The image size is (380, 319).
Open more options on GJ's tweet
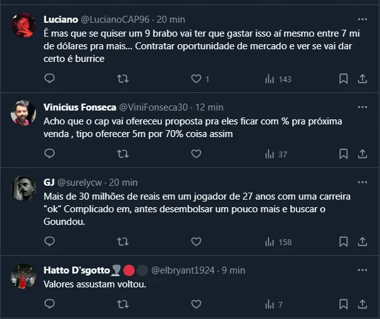[x=362, y=183]
